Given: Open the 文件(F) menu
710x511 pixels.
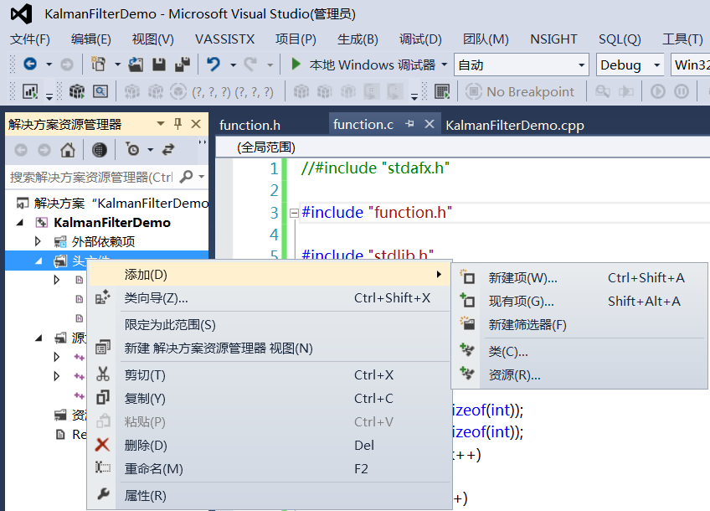Looking at the screenshot, I should 30,39.
